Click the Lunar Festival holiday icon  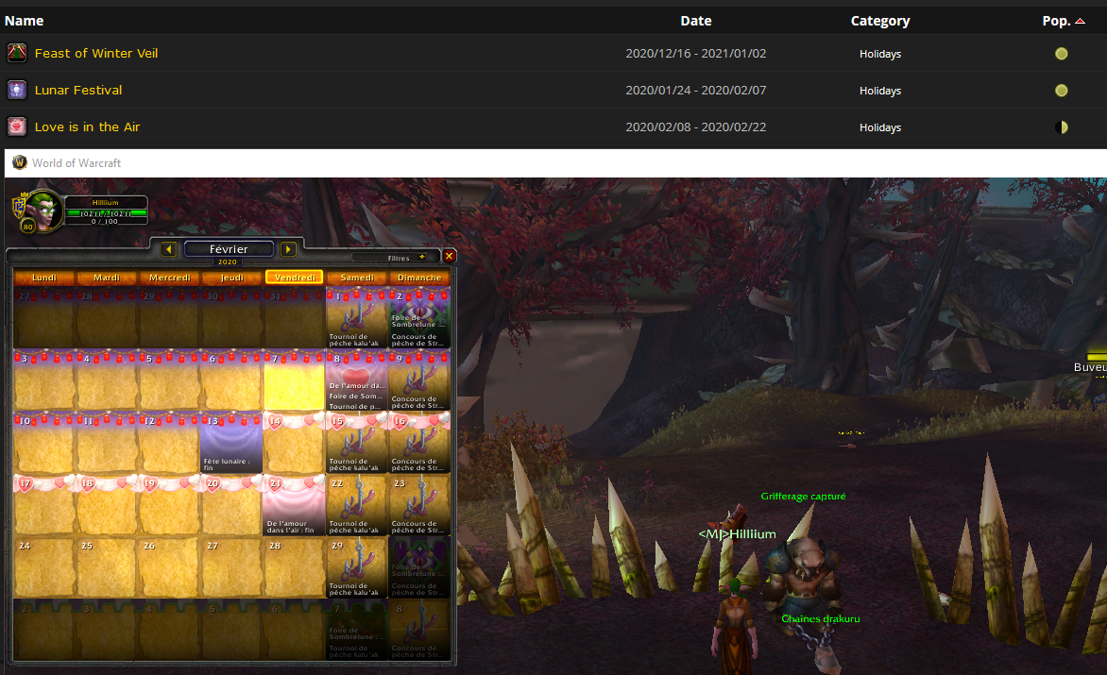17,90
